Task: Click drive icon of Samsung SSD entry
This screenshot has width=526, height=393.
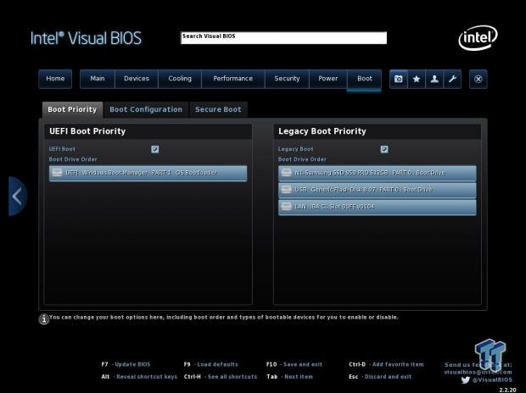Action: point(286,173)
